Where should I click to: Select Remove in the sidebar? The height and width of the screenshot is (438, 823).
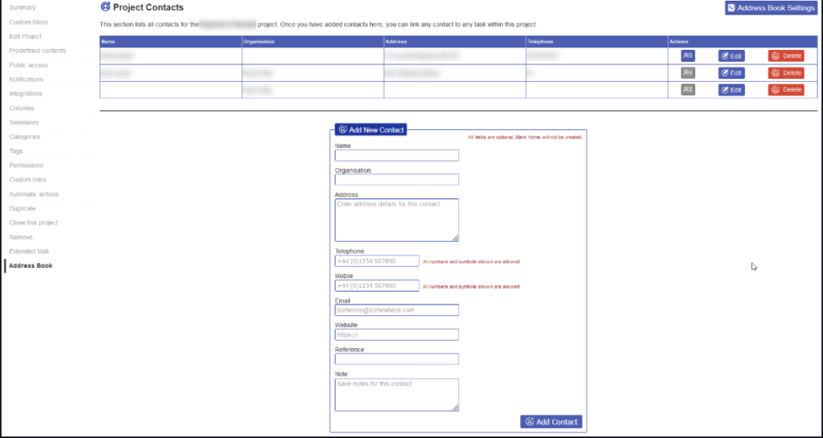pyautogui.click(x=21, y=237)
